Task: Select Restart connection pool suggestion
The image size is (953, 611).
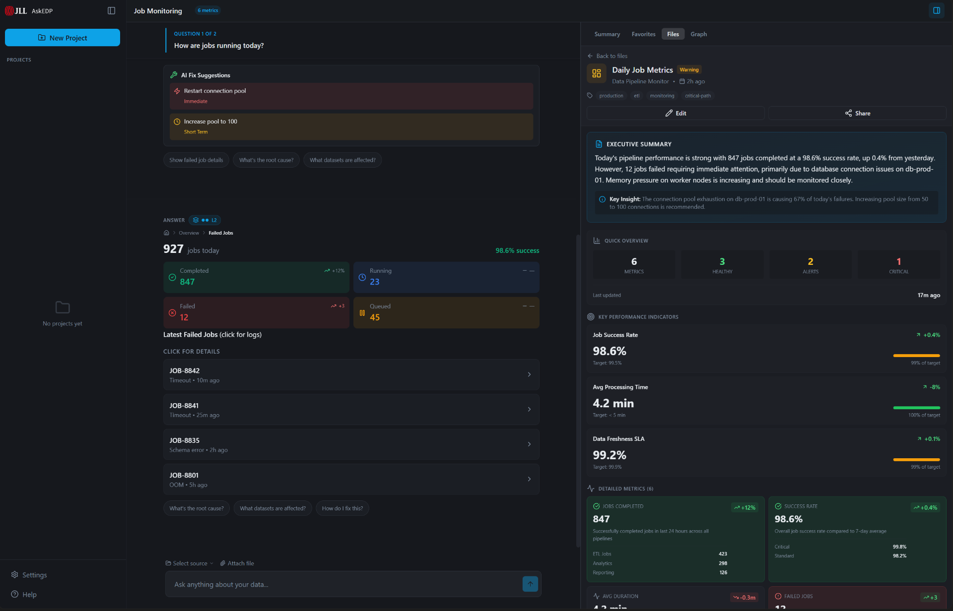Action: pyautogui.click(x=351, y=96)
